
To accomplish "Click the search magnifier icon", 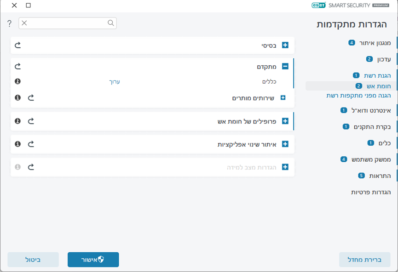I will 111,23.
